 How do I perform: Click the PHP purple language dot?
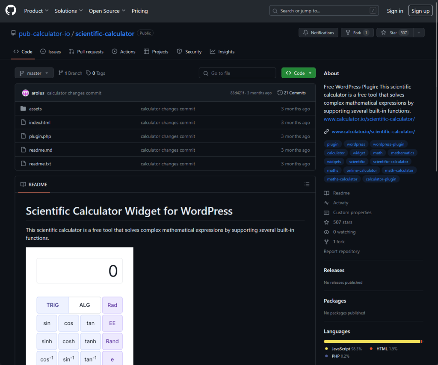[x=326, y=356]
